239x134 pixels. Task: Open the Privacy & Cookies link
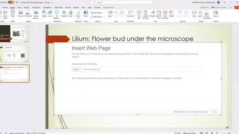[199, 112]
